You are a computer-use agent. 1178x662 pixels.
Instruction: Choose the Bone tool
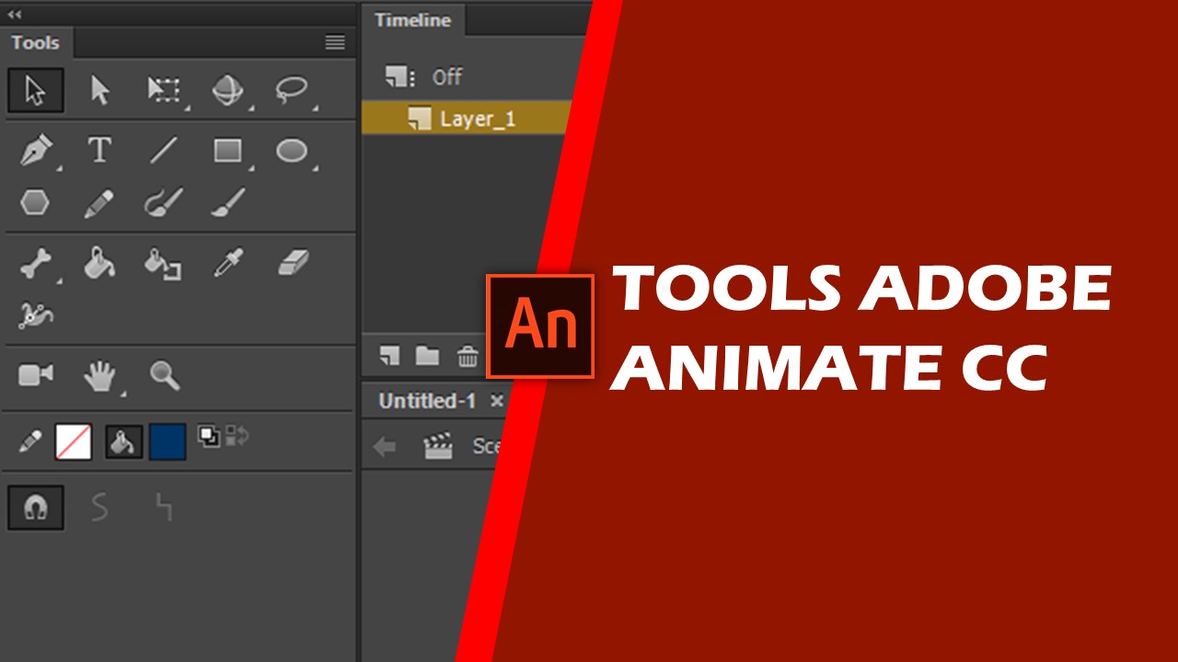coord(35,265)
